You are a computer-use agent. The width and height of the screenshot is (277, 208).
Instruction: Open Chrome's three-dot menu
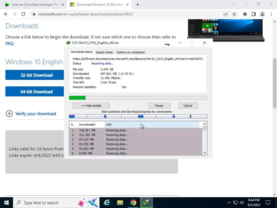pyautogui.click(x=271, y=14)
